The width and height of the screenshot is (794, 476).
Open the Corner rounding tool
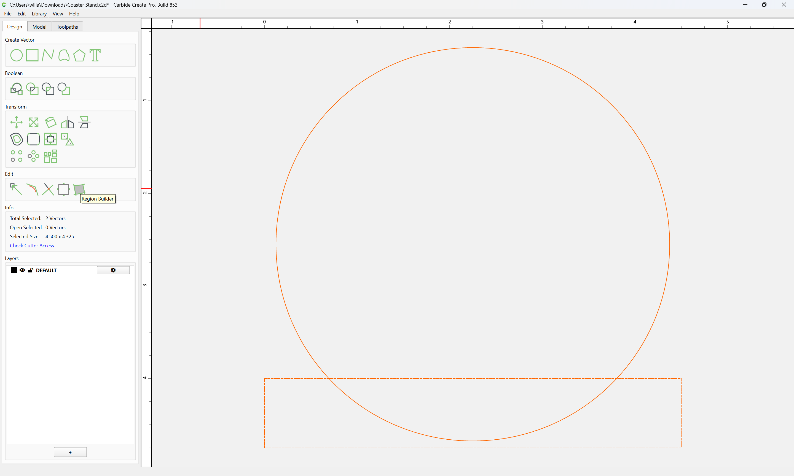[33, 139]
